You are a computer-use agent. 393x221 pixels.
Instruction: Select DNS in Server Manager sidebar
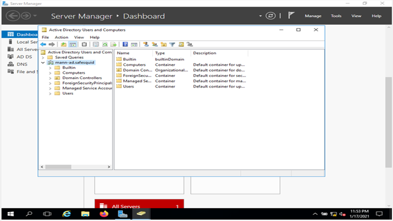pyautogui.click(x=20, y=64)
